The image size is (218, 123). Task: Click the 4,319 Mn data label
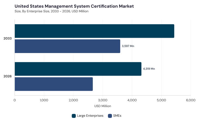point(149,69)
